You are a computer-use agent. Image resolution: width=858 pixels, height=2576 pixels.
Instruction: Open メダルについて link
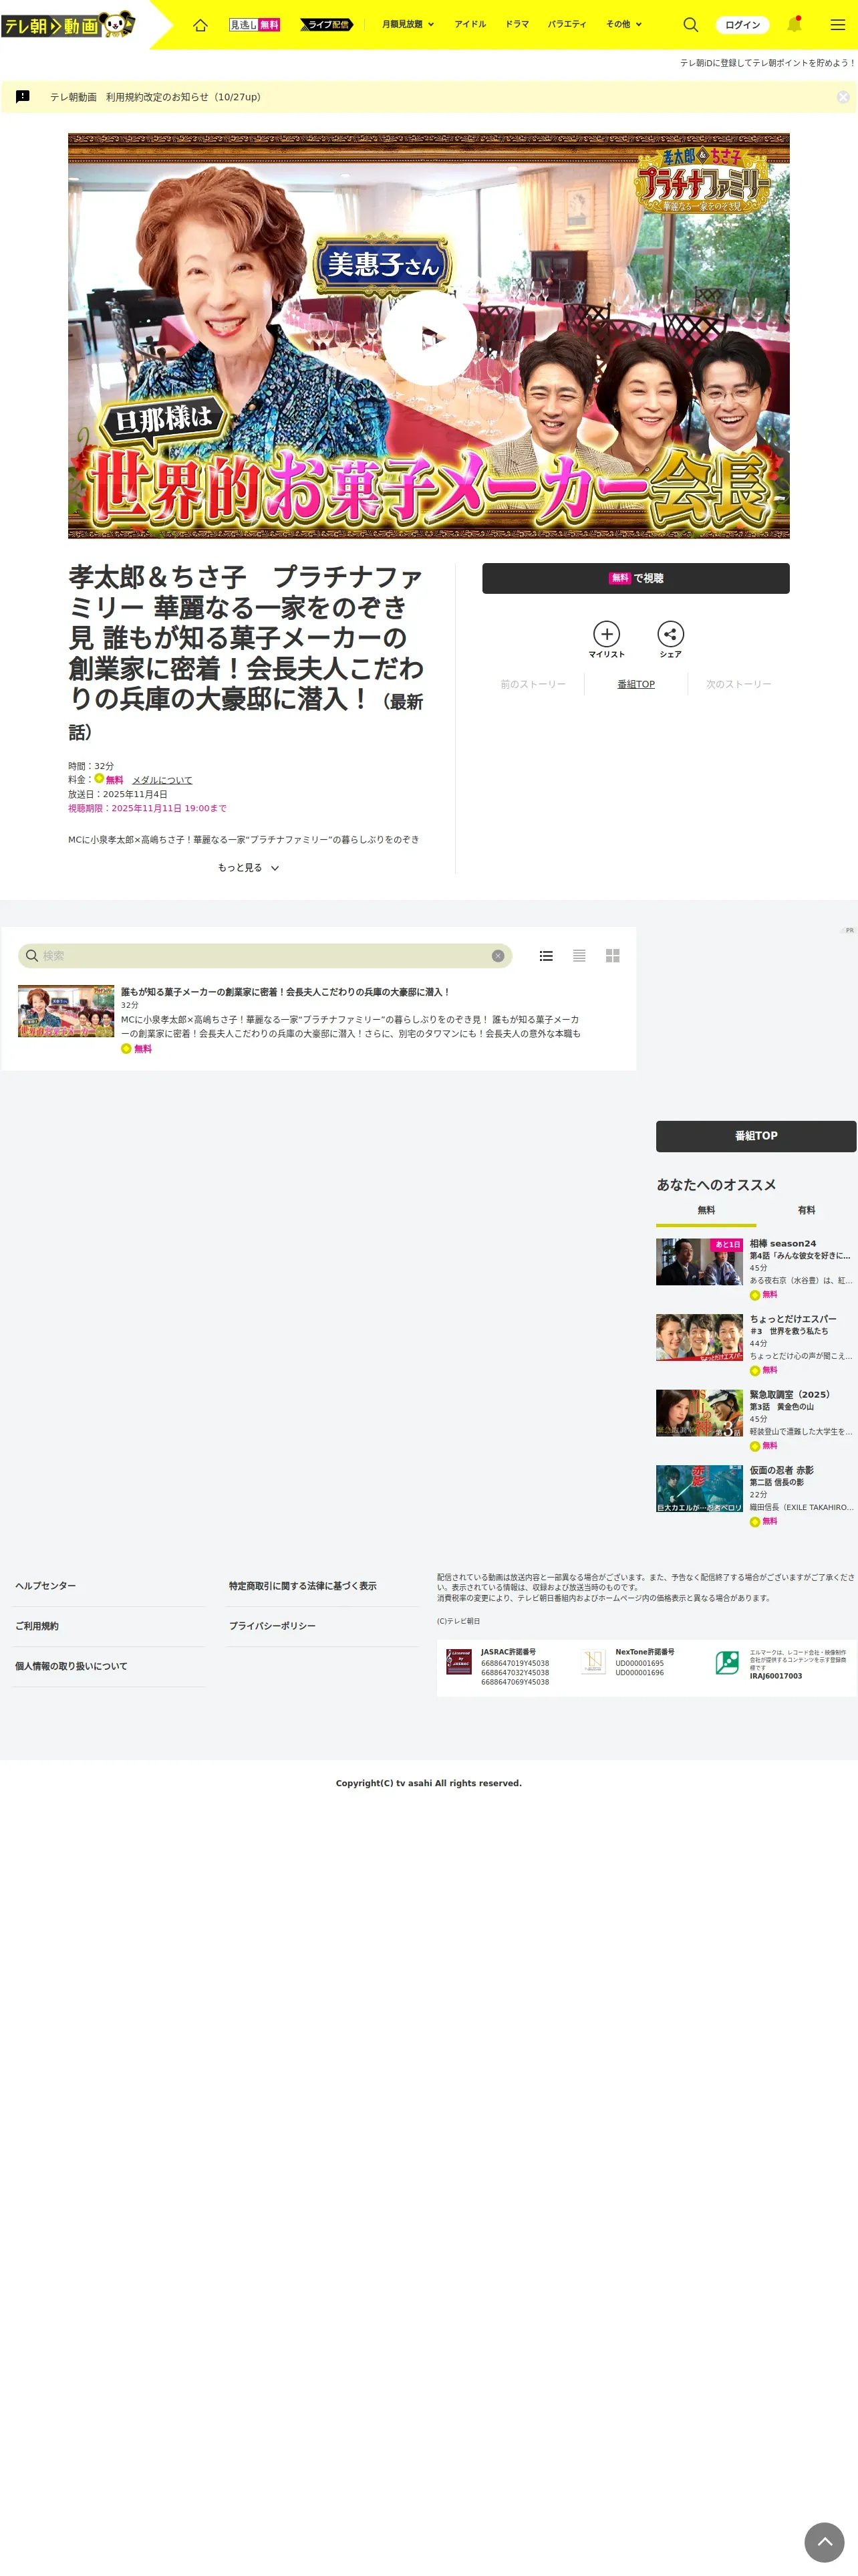pos(162,780)
